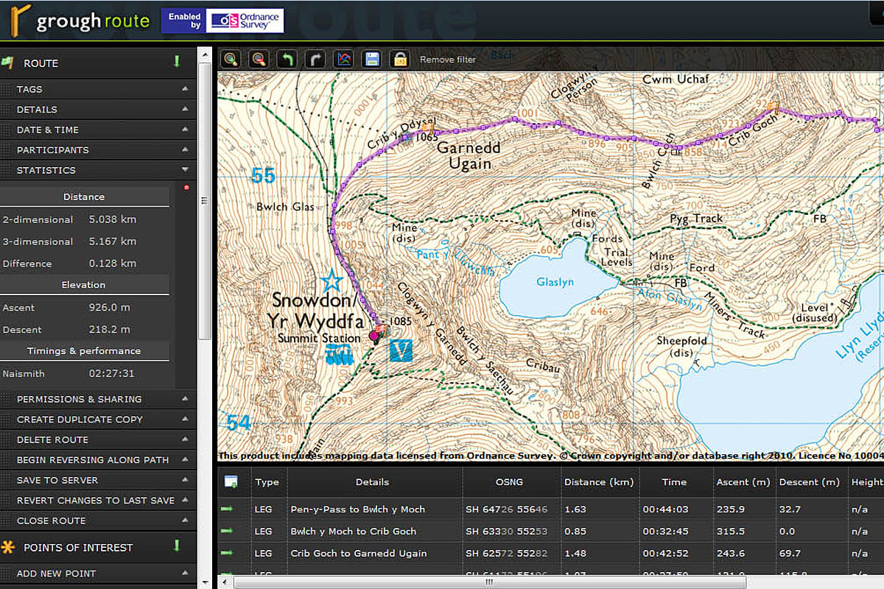
Task: Select Save to Server menu item
Action: [98, 480]
